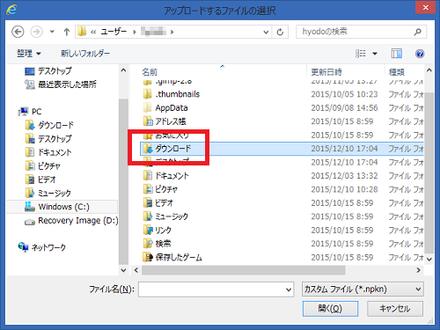This screenshot has height=330, width=440.
Task: Select デスクトップ at top of navigation pane
Action: (48, 71)
